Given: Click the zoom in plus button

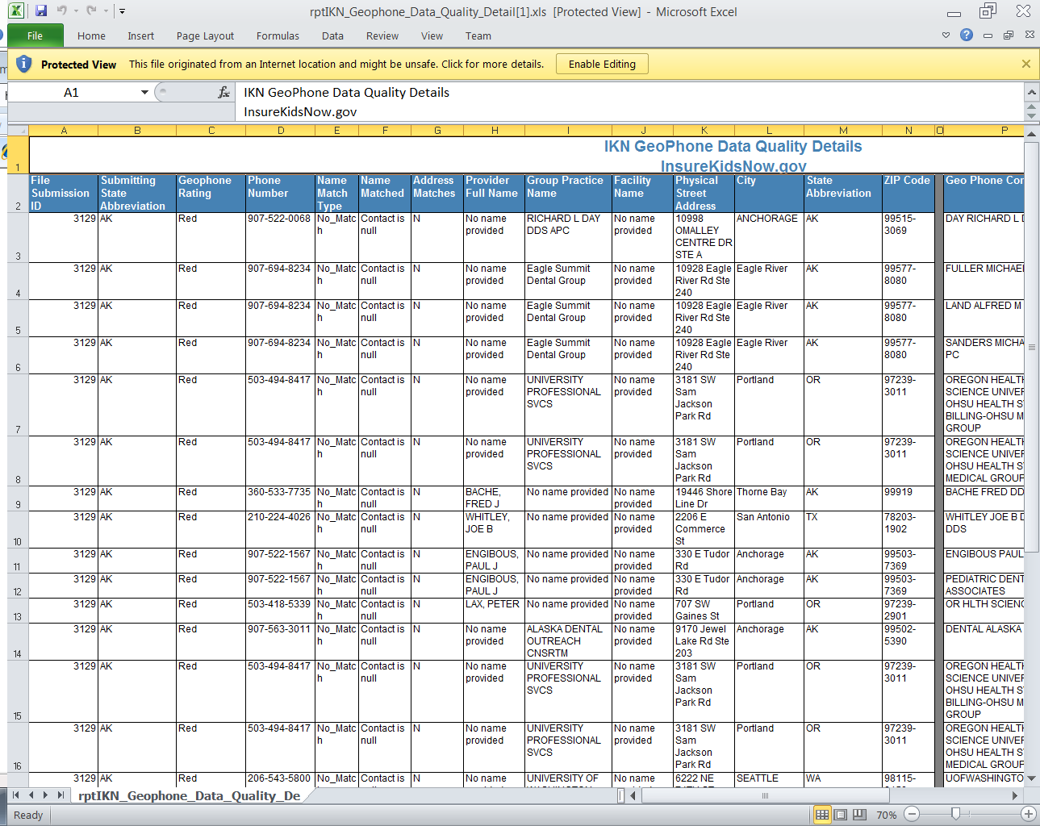Looking at the screenshot, I should coord(1029,815).
